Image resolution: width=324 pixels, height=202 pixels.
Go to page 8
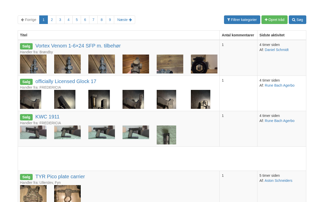102,20
